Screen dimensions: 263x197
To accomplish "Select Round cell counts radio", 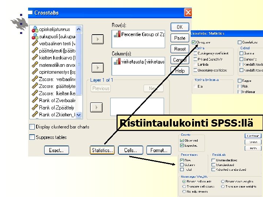I will point(184,181).
